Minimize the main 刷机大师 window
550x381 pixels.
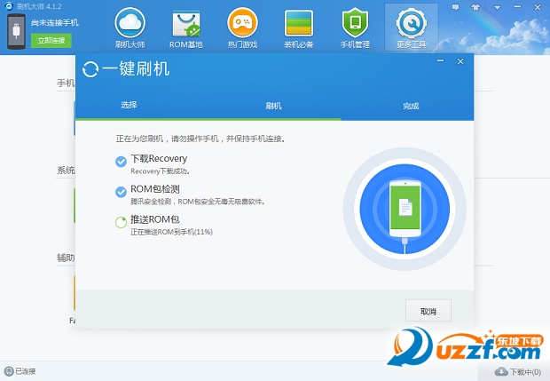pyautogui.click(x=517, y=7)
